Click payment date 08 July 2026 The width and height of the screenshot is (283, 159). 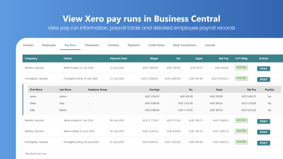117,120
